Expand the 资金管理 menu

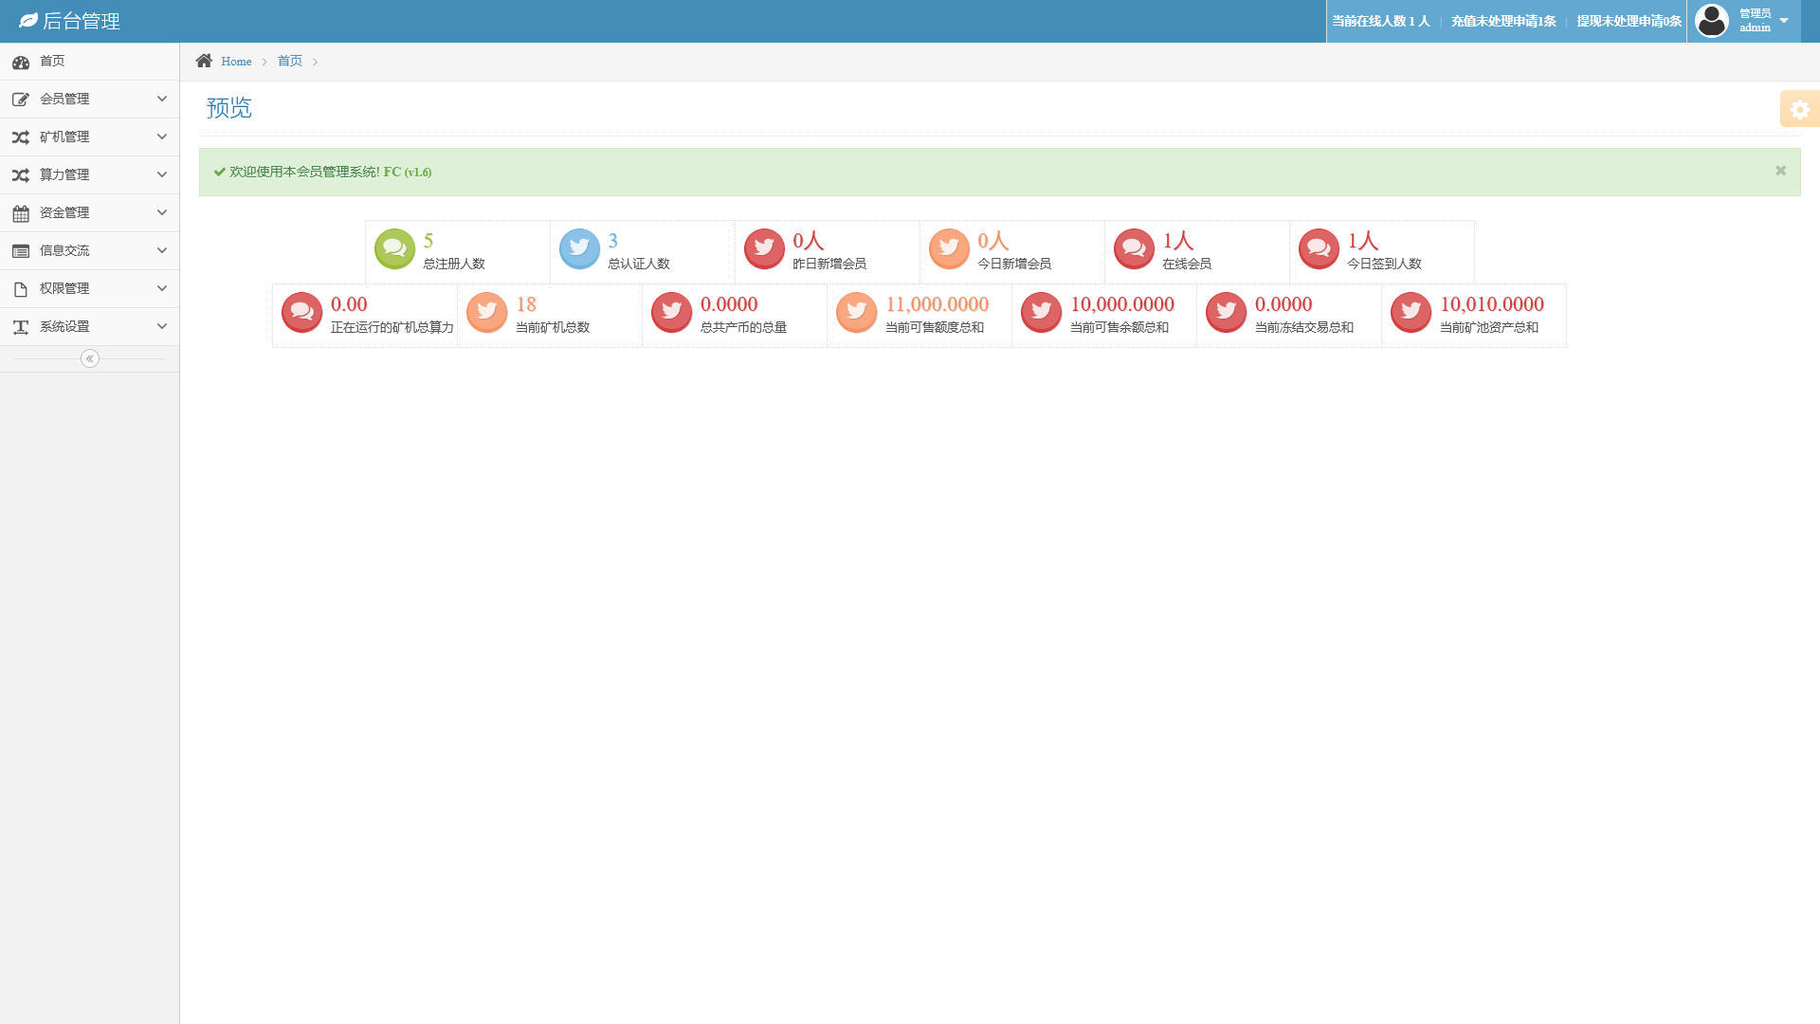[x=90, y=212]
